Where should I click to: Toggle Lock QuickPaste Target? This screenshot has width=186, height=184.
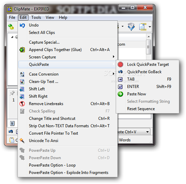[x=147, y=64]
